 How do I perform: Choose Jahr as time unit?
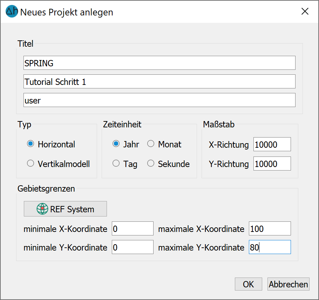tap(116, 144)
